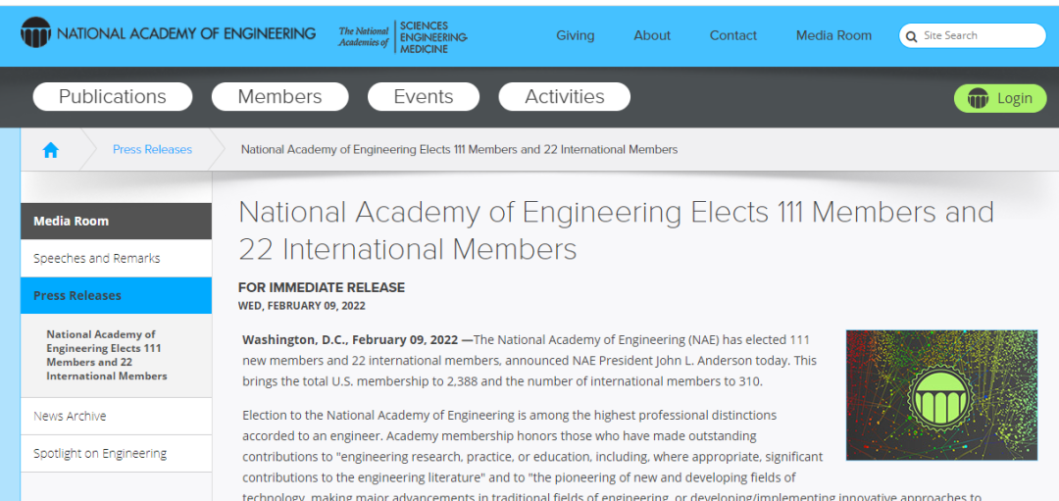The image size is (1059, 501).
Task: Open the Events menu
Action: pos(424,96)
